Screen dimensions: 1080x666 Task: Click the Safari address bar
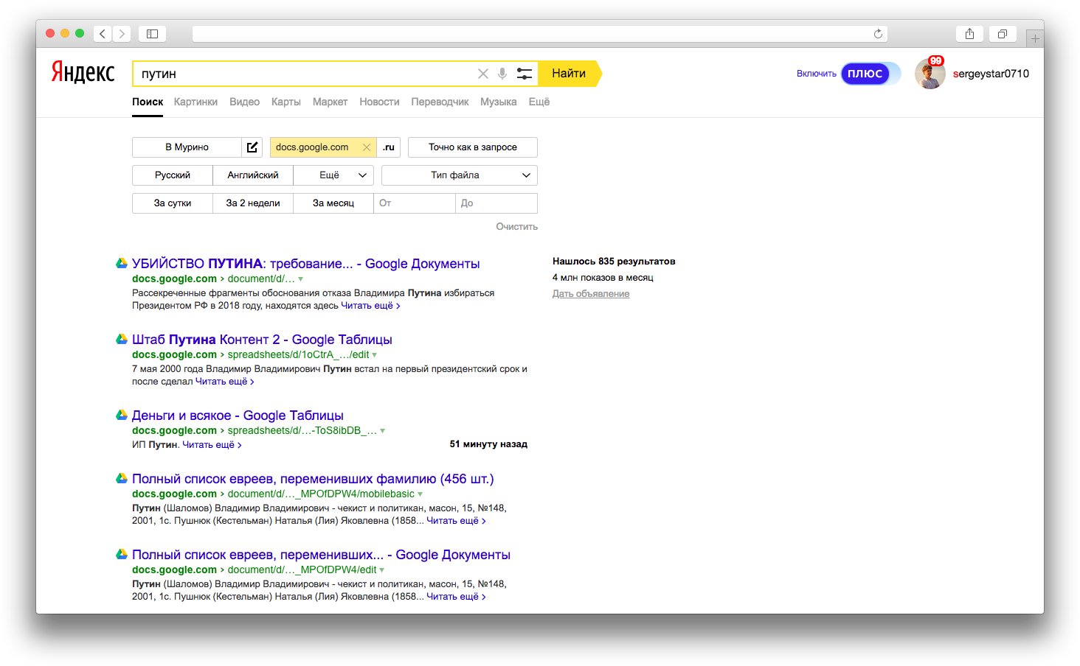(x=539, y=34)
